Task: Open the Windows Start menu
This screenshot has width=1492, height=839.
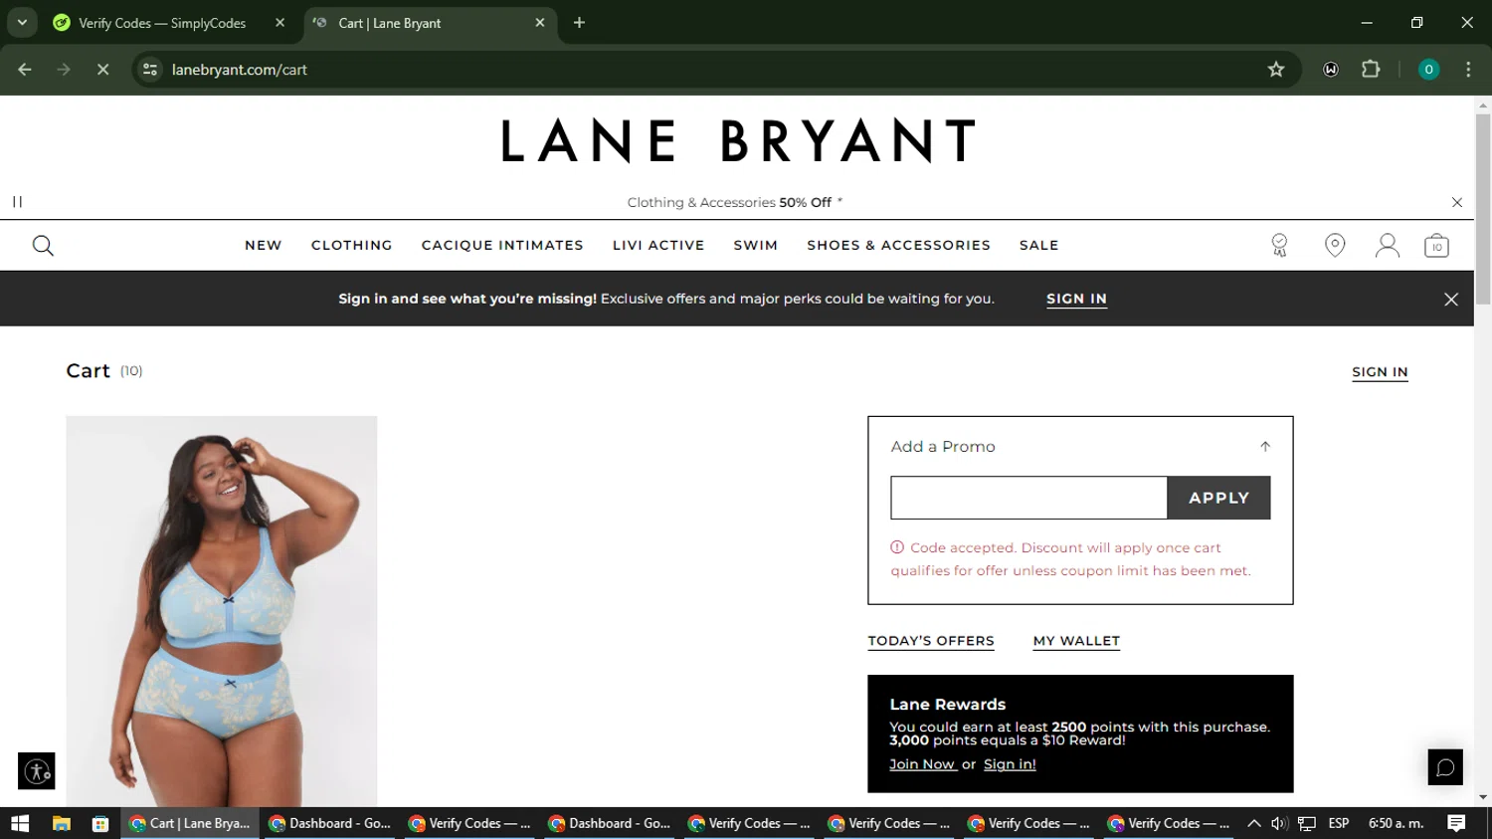Action: coord(20,823)
